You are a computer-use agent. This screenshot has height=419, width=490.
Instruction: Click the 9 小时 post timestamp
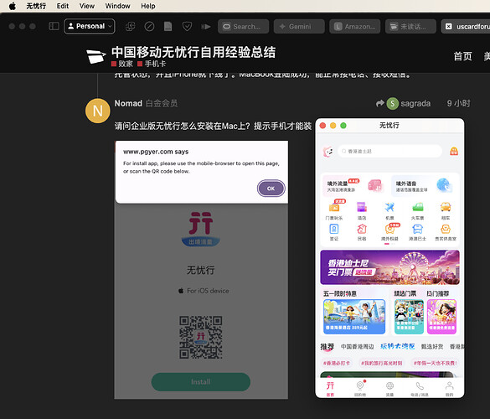point(458,103)
